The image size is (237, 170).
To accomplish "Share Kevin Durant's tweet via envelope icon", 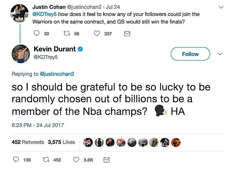I will tap(106, 160).
